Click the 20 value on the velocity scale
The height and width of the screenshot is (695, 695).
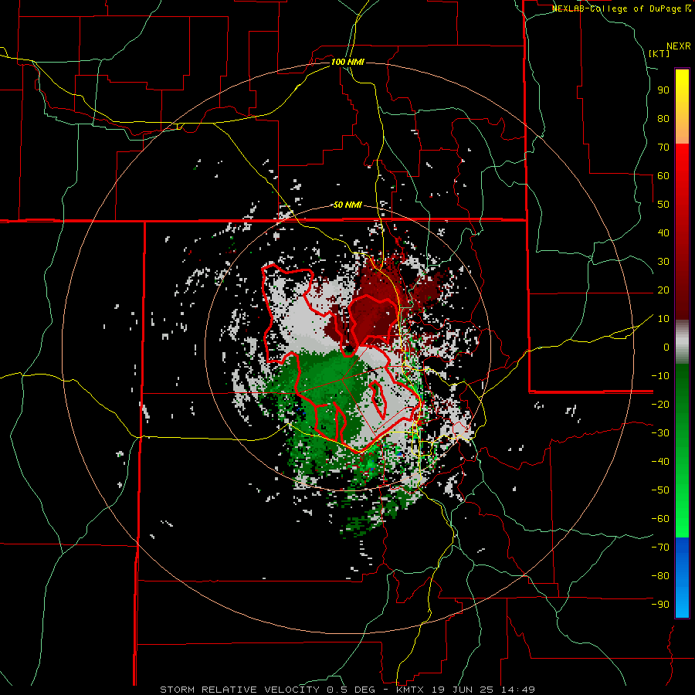(663, 290)
